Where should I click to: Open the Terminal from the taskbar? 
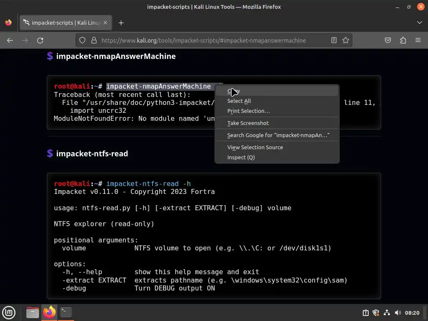(66, 312)
